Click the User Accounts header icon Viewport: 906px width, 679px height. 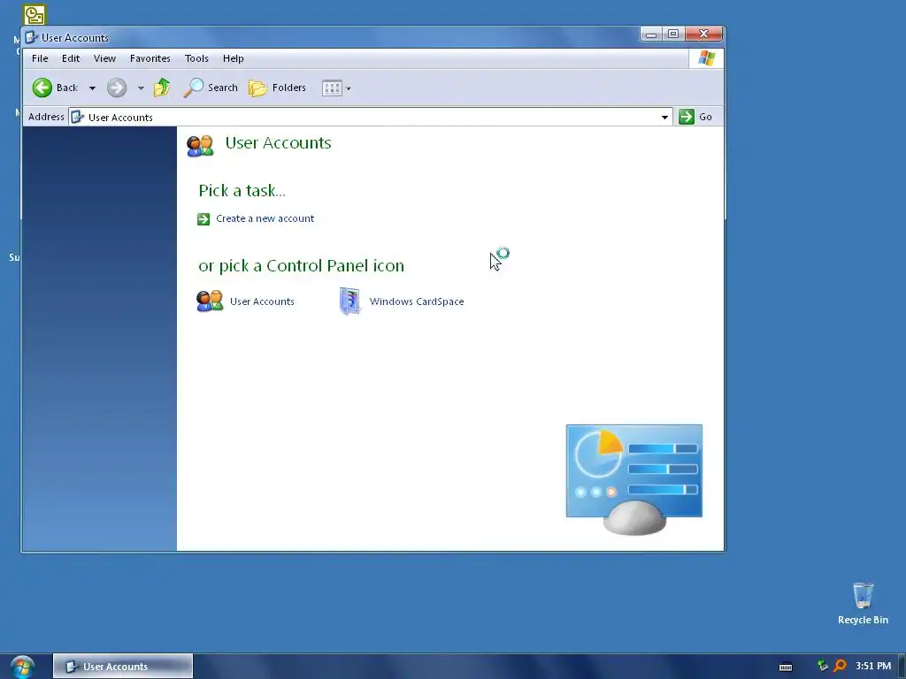click(x=201, y=145)
